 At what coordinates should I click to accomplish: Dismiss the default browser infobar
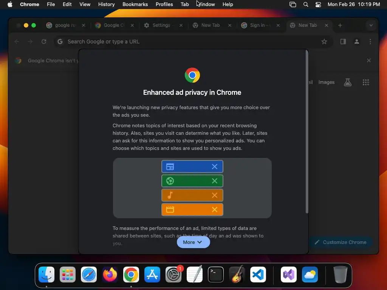click(369, 60)
